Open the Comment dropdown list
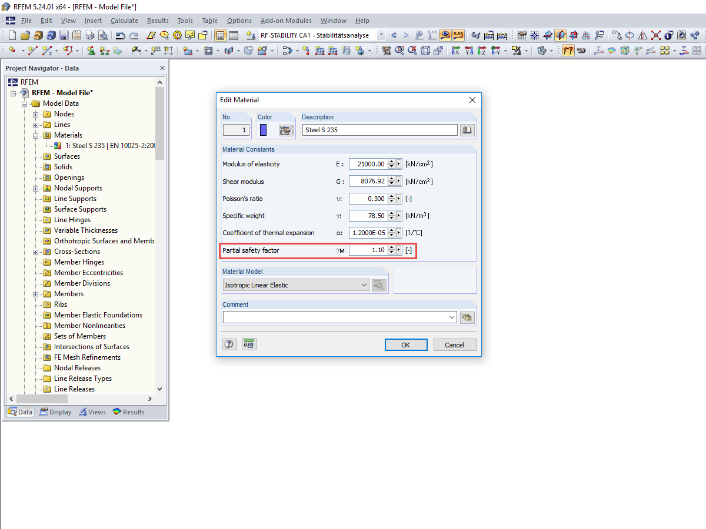The width and height of the screenshot is (706, 529). 453,317
